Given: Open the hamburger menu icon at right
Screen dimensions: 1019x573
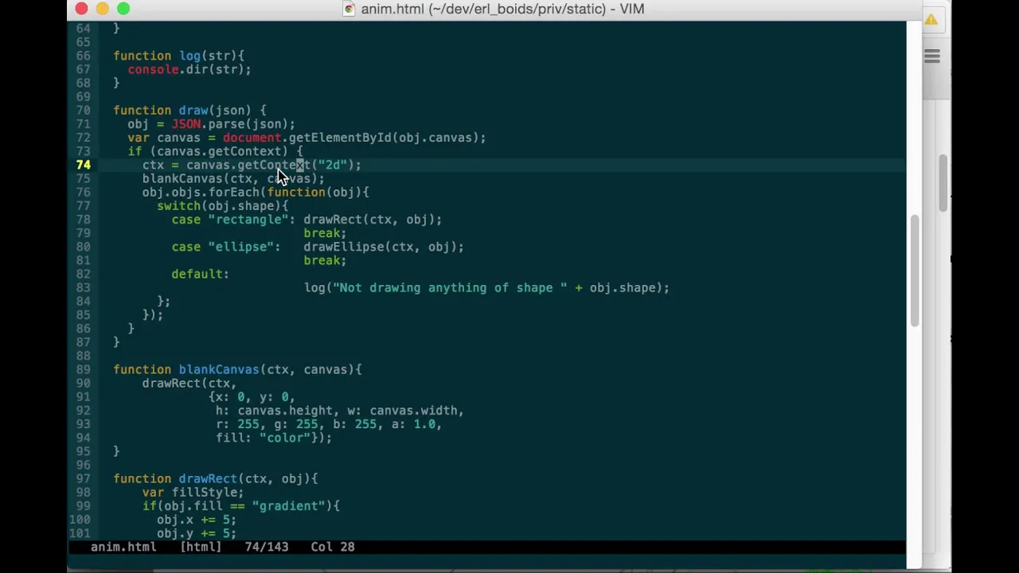Looking at the screenshot, I should click(x=932, y=57).
